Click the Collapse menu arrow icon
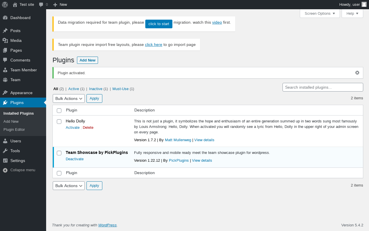 pos(5,170)
